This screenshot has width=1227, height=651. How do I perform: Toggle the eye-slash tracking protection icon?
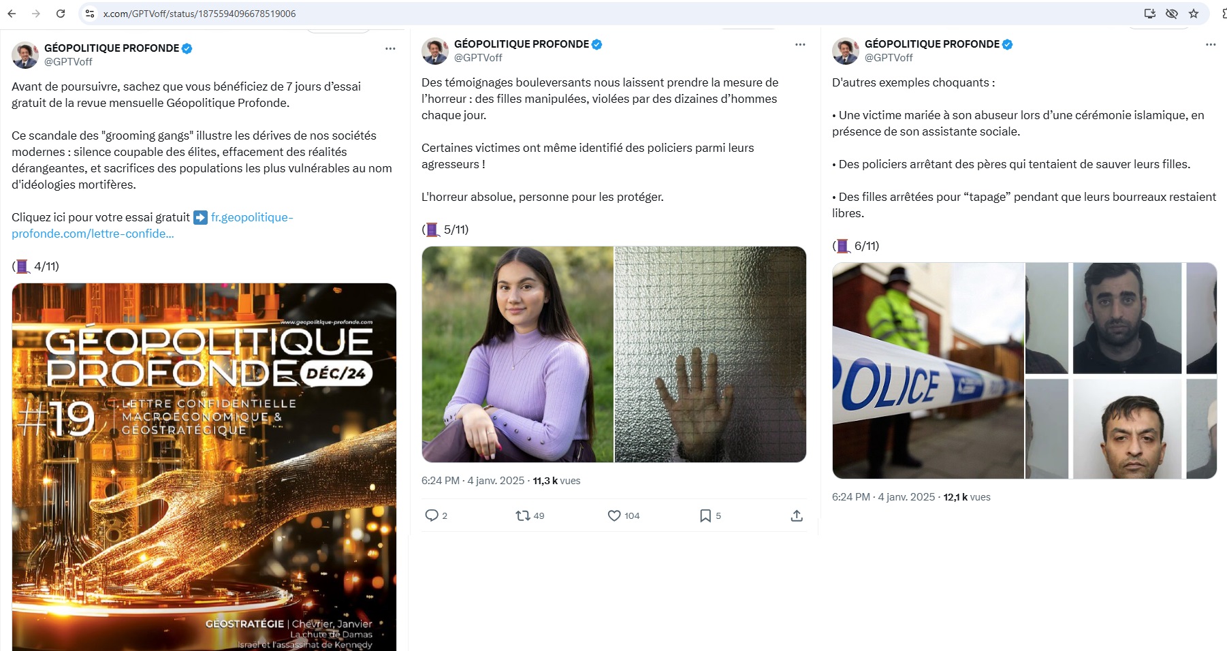(1172, 14)
